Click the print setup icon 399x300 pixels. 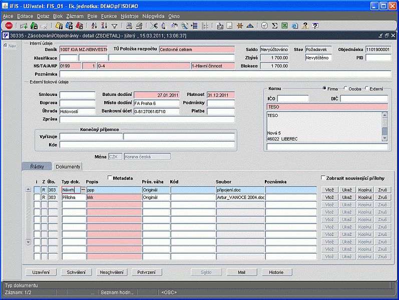(139, 25)
